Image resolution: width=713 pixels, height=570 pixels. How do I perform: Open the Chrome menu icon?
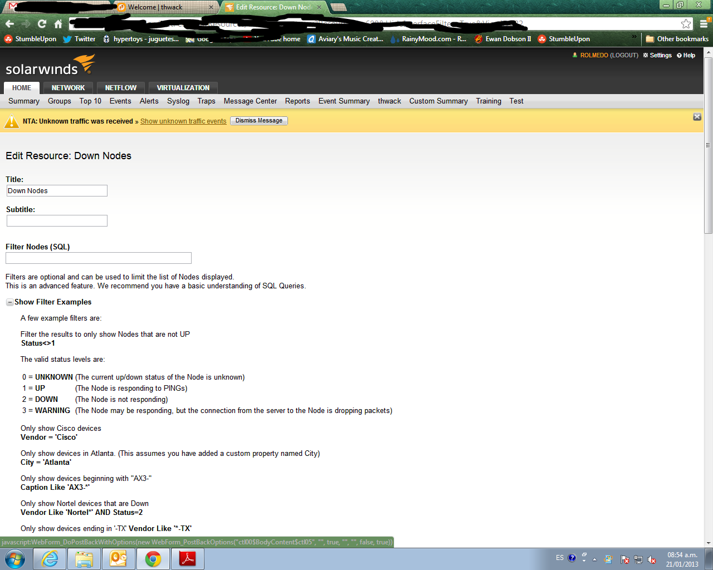coord(704,24)
